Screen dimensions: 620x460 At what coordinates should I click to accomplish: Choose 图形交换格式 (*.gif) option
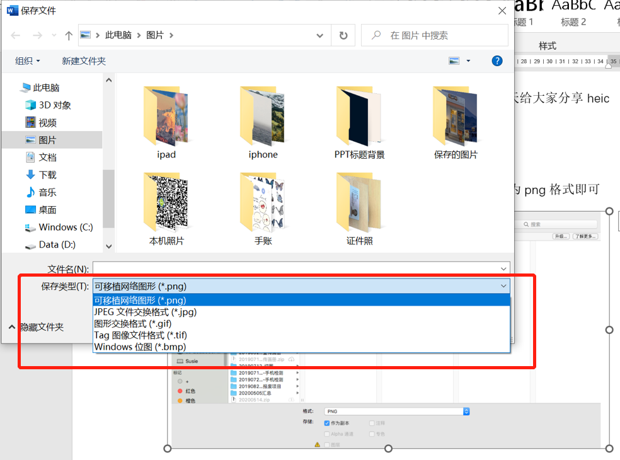[x=301, y=323]
